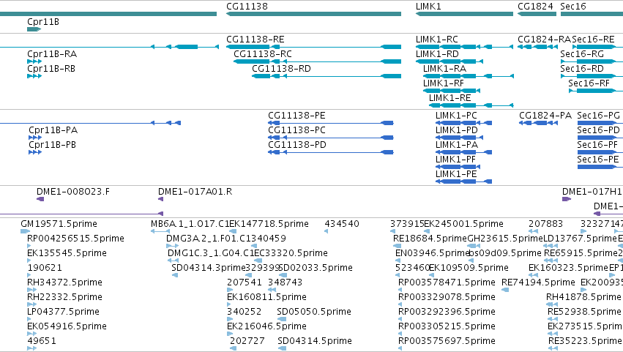This screenshot has width=623, height=352.
Task: Click the EK216046.5prime EST label
Action: 266,326
